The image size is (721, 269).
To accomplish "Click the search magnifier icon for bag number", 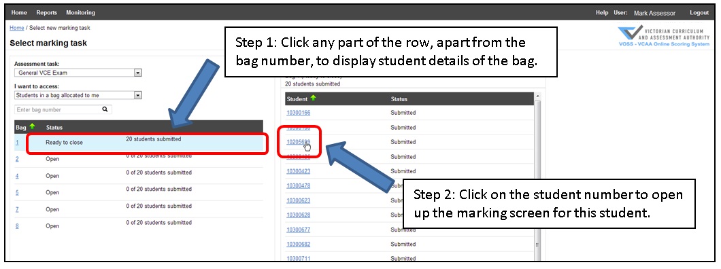I will [x=105, y=109].
